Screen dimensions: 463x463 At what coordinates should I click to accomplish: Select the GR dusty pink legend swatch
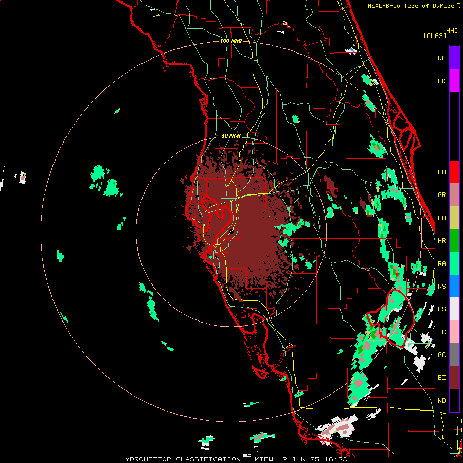point(454,194)
